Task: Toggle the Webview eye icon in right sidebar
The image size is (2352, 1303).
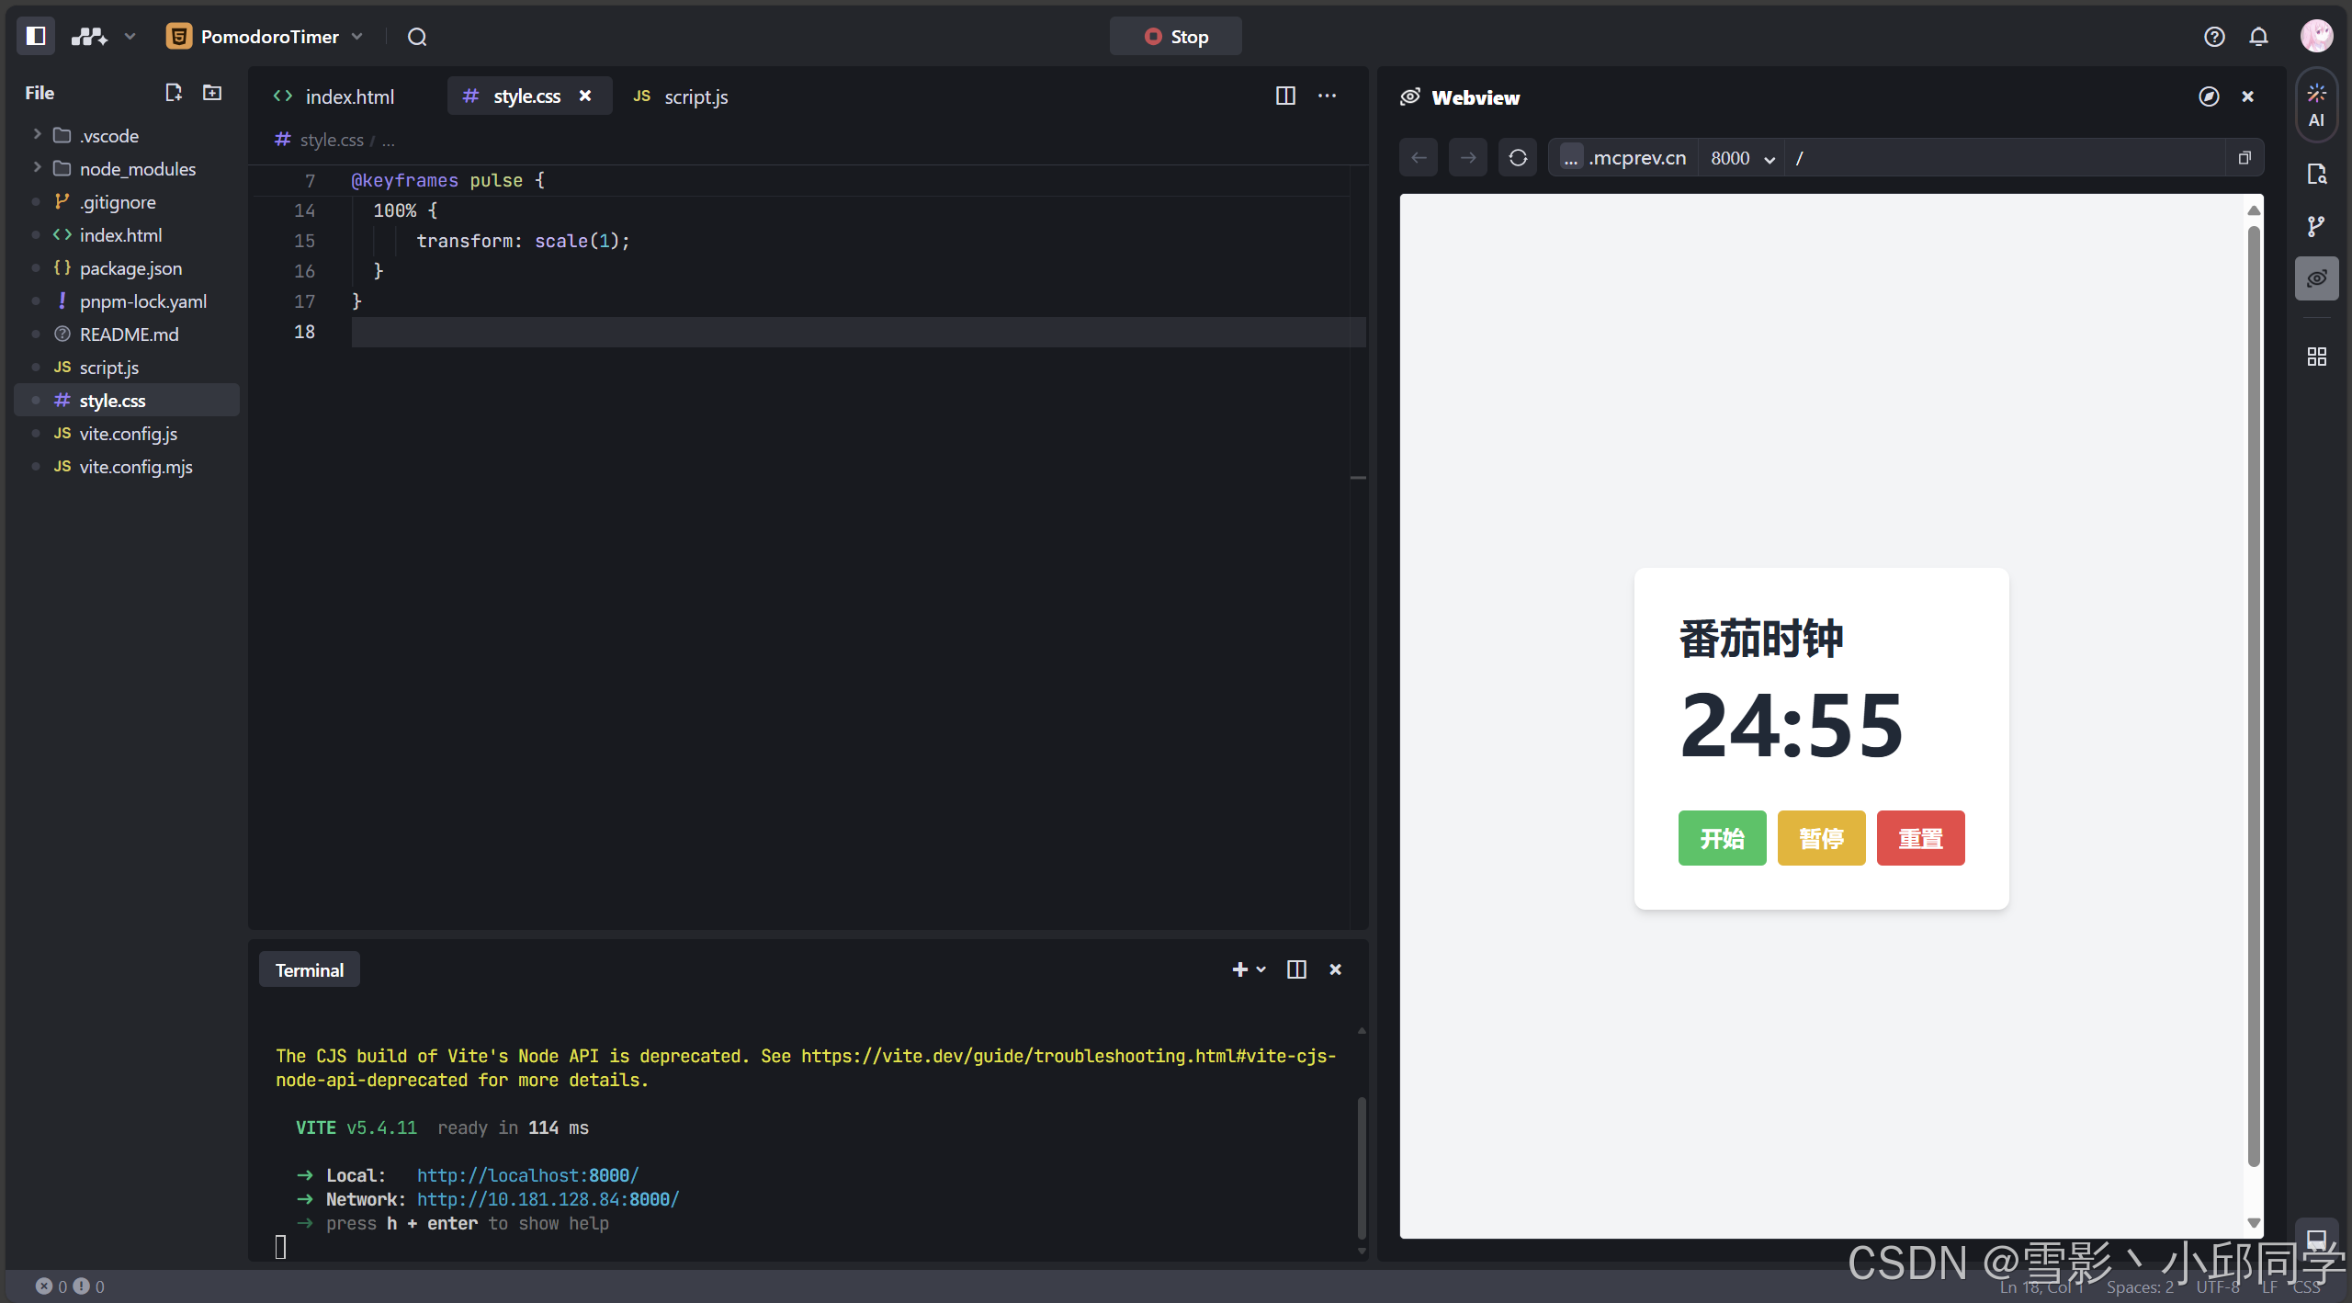Action: (2316, 278)
